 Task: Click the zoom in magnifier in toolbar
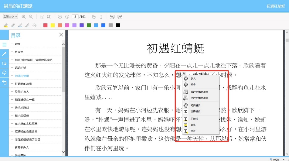pos(24,17)
